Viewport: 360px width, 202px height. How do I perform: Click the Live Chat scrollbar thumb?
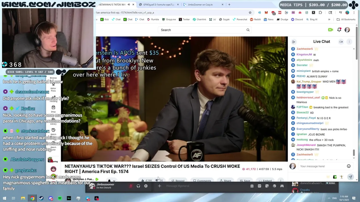click(354, 153)
